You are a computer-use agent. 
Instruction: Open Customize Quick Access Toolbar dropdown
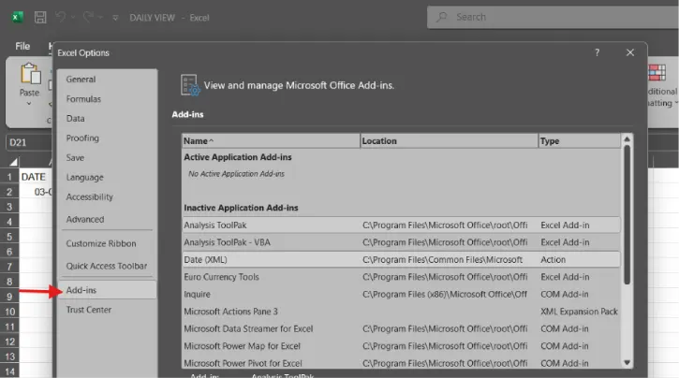tap(115, 18)
